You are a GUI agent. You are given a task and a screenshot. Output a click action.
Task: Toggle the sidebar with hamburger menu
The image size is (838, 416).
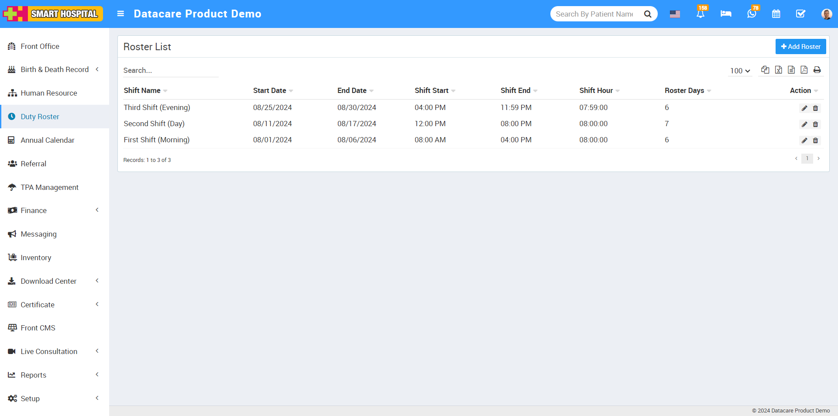click(x=120, y=14)
